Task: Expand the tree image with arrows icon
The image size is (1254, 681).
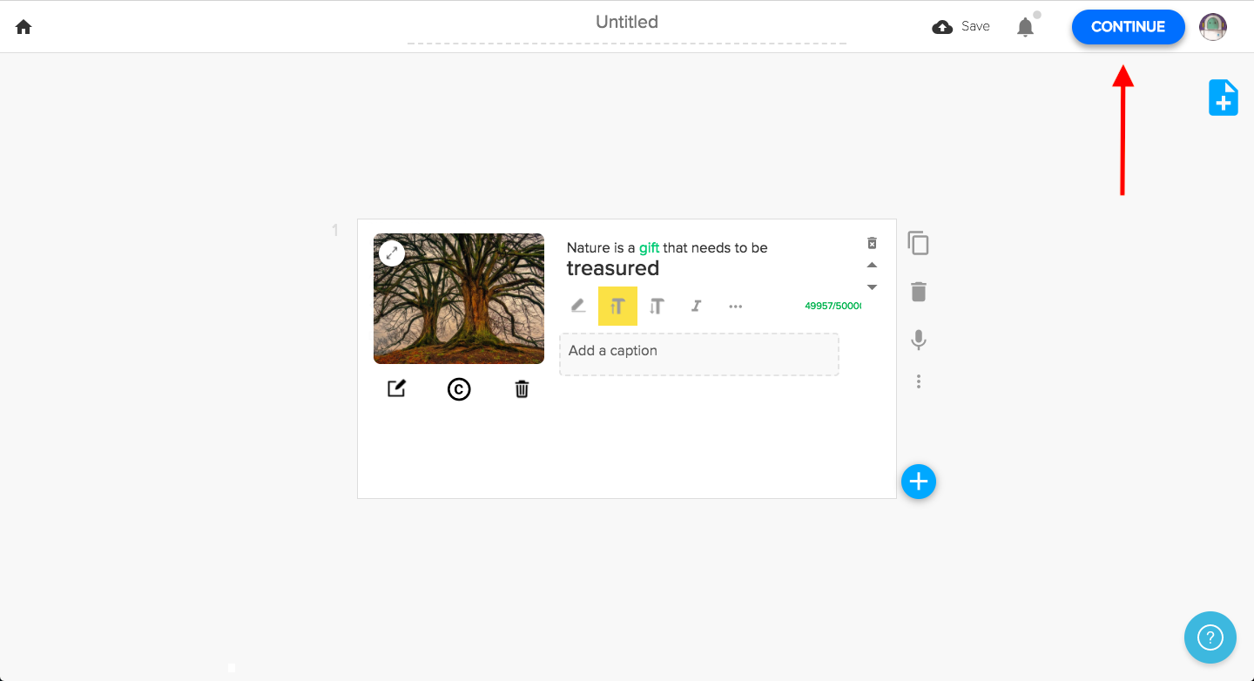Action: (392, 253)
